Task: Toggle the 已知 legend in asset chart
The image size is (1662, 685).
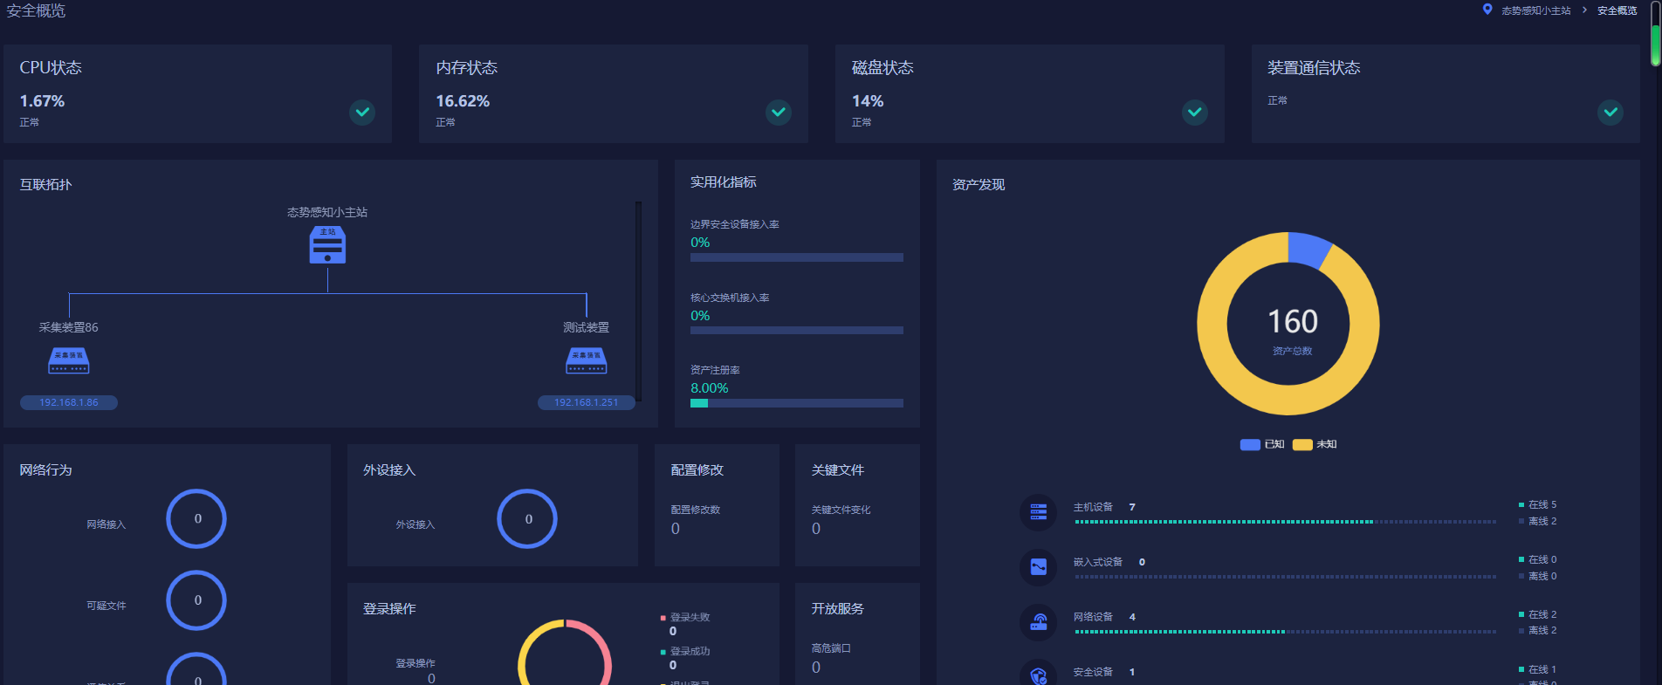Action: coord(1261,444)
